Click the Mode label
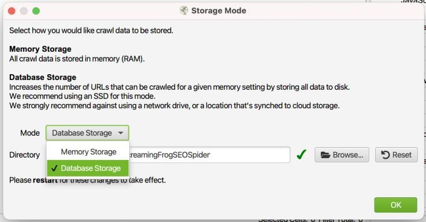 [30, 133]
